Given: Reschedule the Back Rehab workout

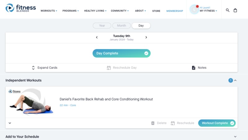Looking at the screenshot, I should pos(182,123).
